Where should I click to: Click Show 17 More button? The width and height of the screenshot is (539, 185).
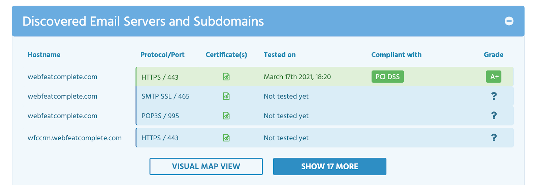tap(329, 167)
